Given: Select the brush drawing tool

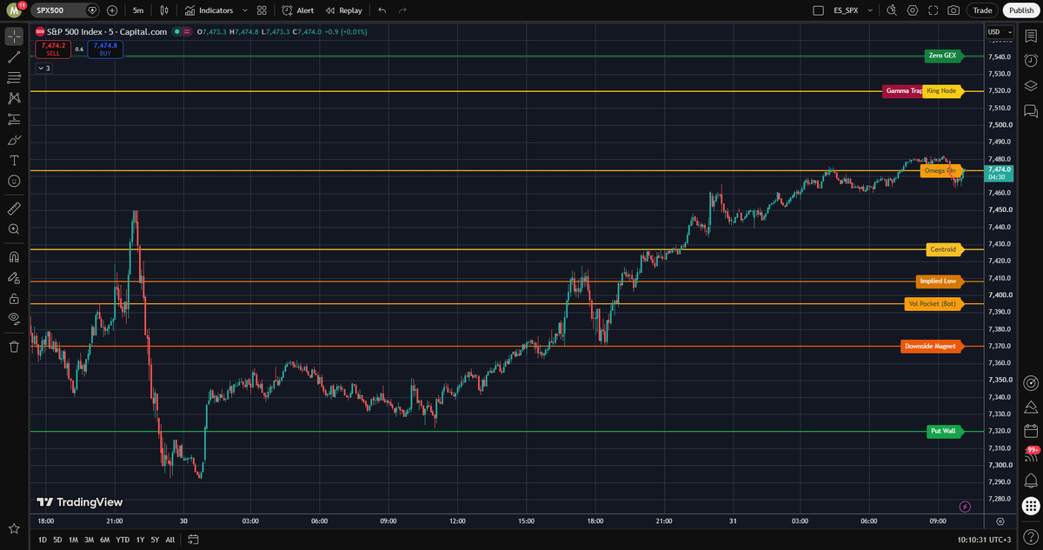Looking at the screenshot, I should tap(14, 140).
